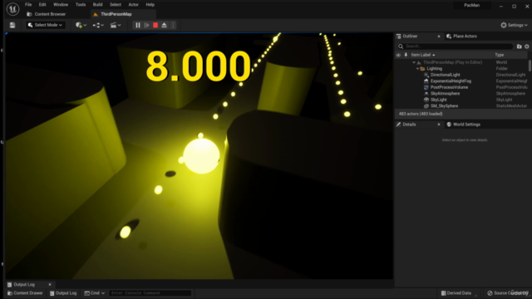Open the Help menu
532x299 pixels.
[150, 5]
